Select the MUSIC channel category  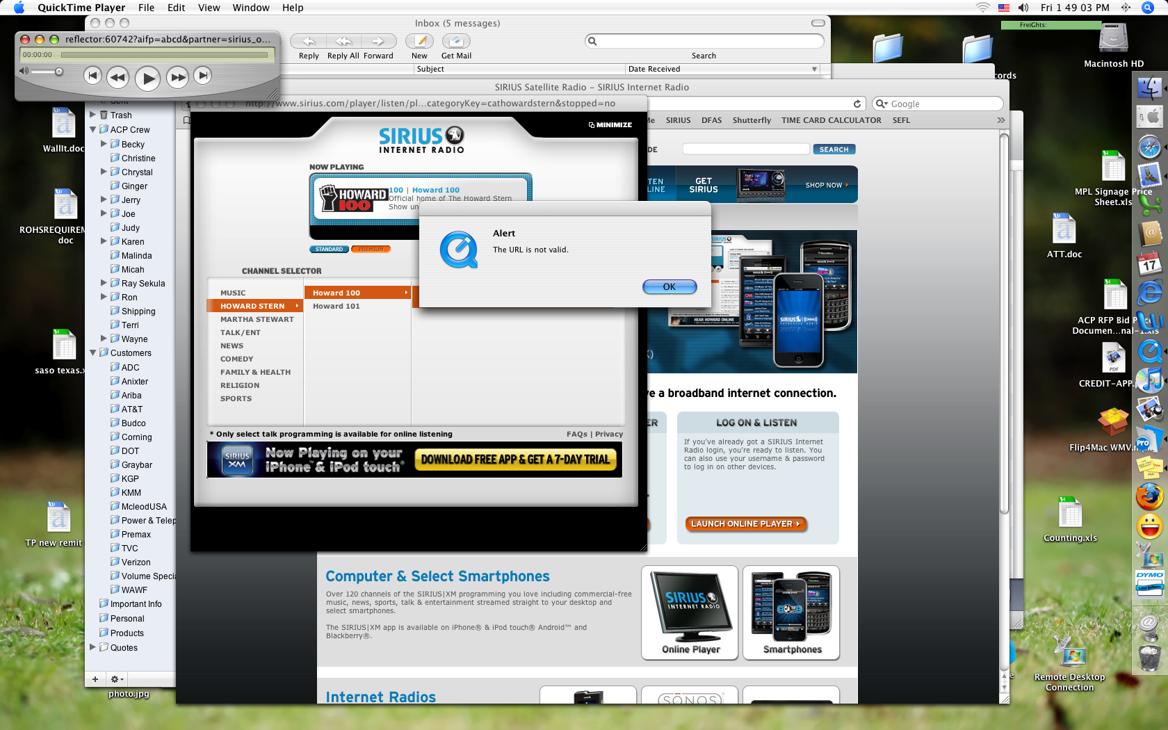tap(233, 293)
